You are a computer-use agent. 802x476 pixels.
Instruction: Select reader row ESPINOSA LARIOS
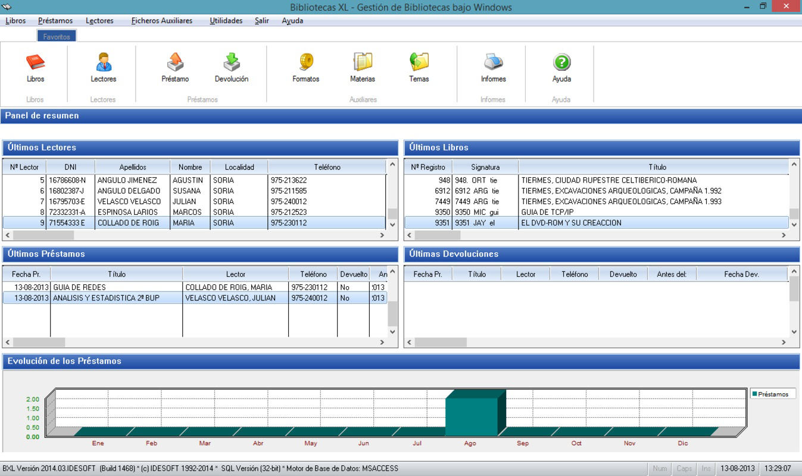pyautogui.click(x=195, y=212)
